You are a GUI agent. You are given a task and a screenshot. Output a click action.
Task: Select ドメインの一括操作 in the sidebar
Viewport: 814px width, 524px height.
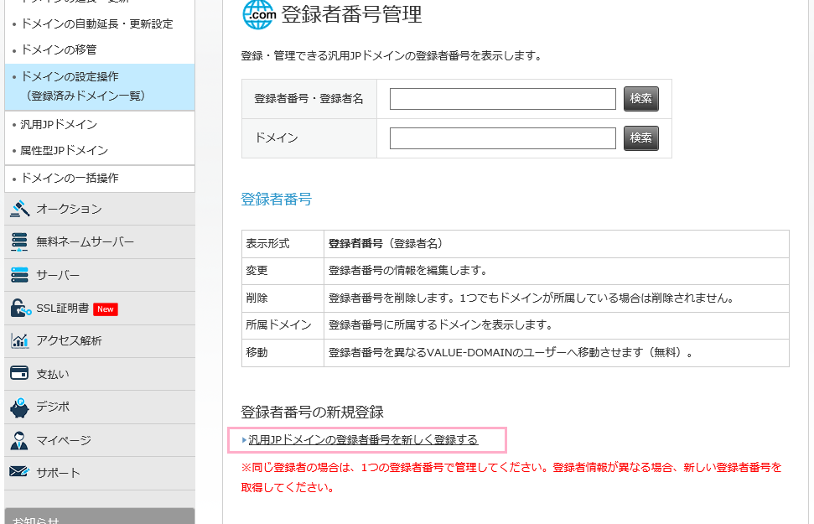click(70, 178)
